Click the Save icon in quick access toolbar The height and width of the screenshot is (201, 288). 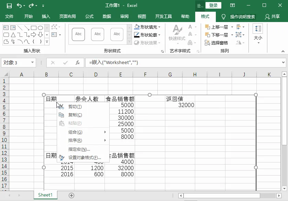(x=9, y=6)
